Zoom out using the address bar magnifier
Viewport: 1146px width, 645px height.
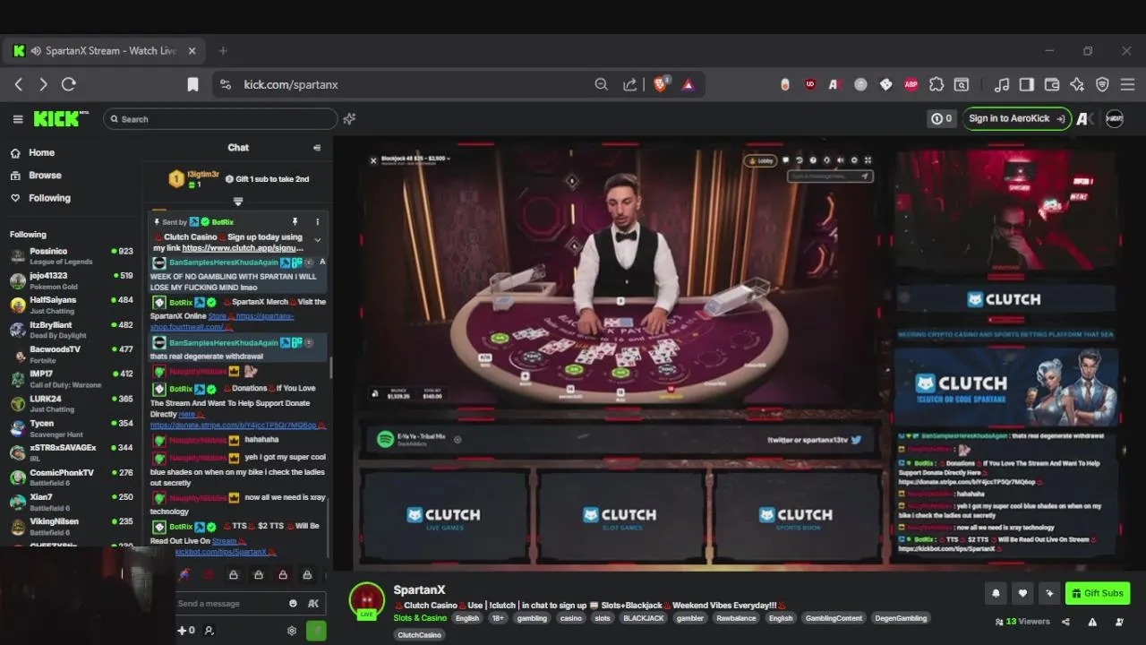602,84
